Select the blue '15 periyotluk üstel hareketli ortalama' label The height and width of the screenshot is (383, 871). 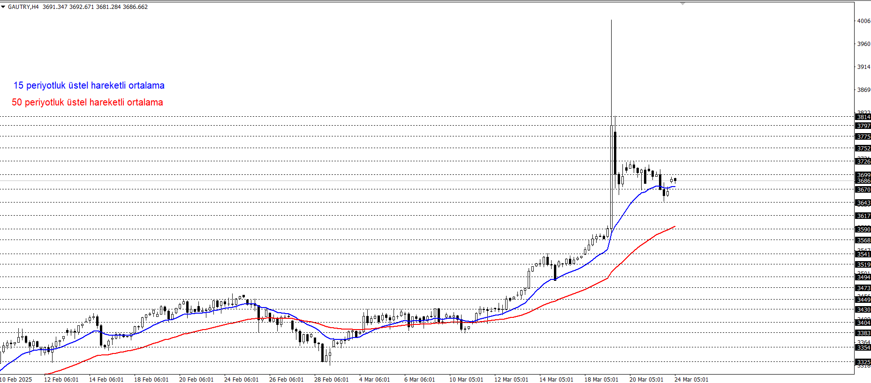point(89,85)
